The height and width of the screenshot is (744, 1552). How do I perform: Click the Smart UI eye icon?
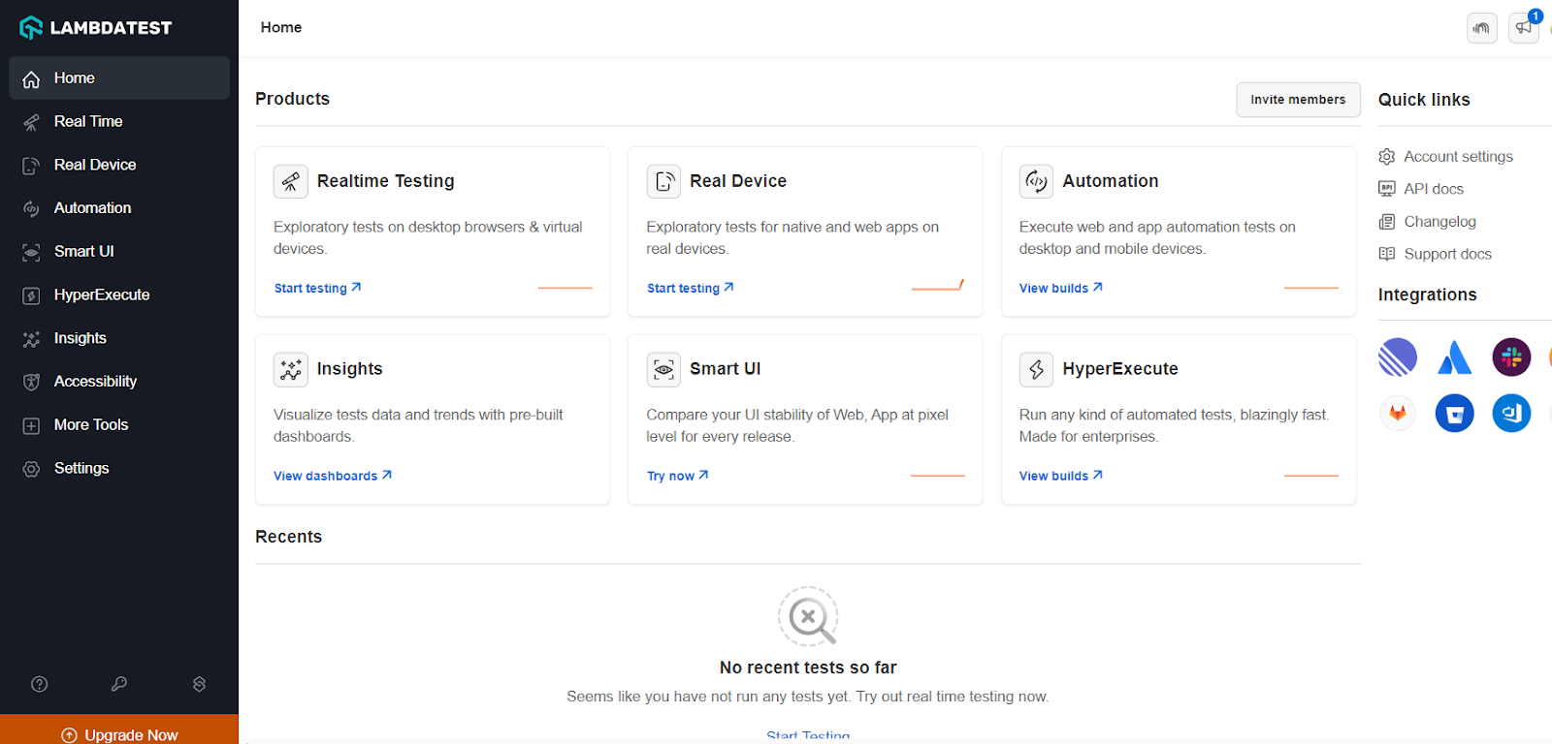point(664,369)
